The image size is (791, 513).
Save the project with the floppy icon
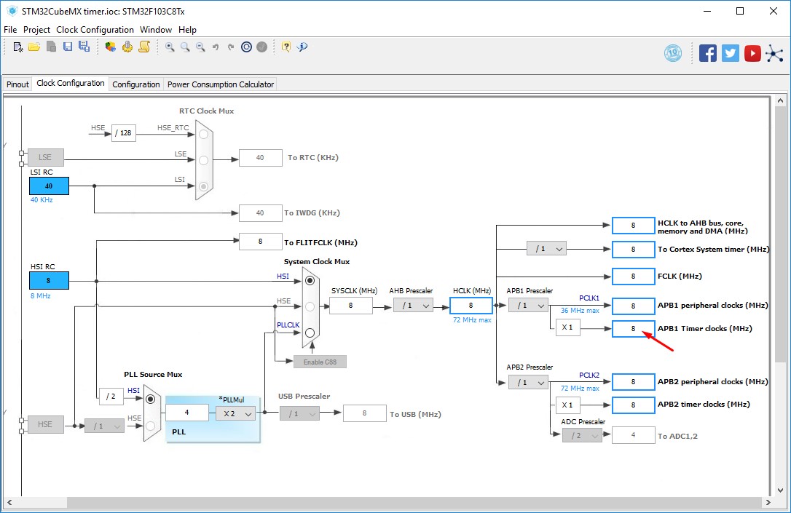[68, 47]
